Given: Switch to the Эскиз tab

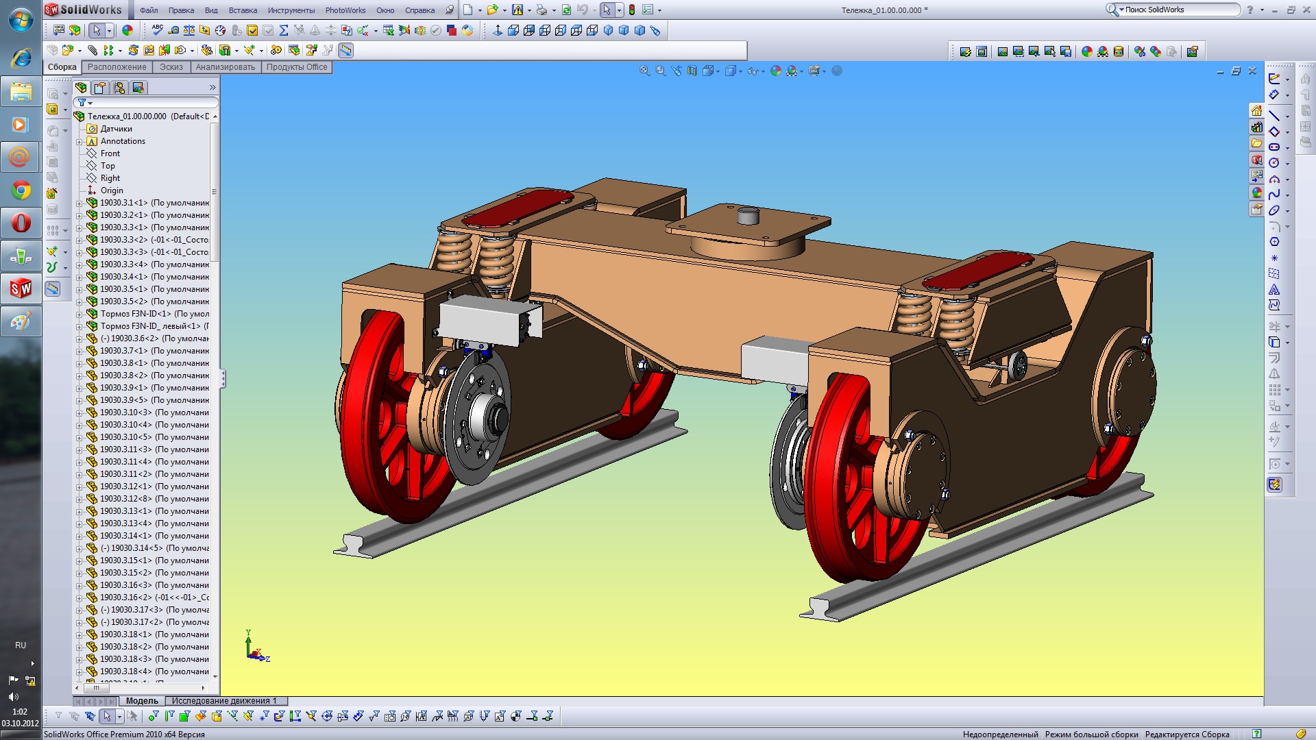Looking at the screenshot, I should click(x=171, y=67).
